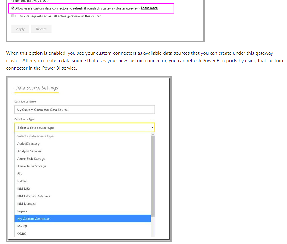Pick IBM Informix Database
The height and width of the screenshot is (244, 287).
click(x=83, y=196)
